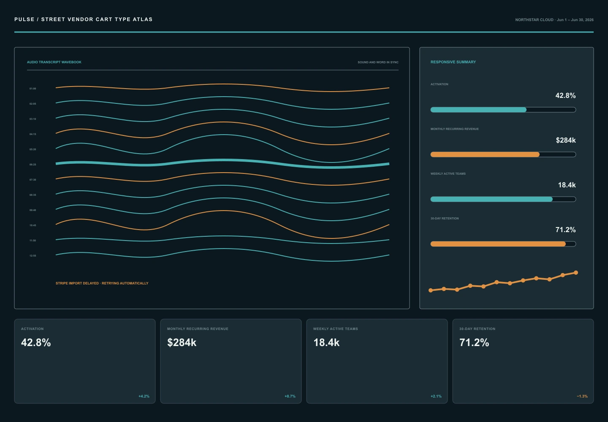Screen dimensions: 608x422
Task: Click the 08:35 timestamp label
Action: [x=33, y=195]
